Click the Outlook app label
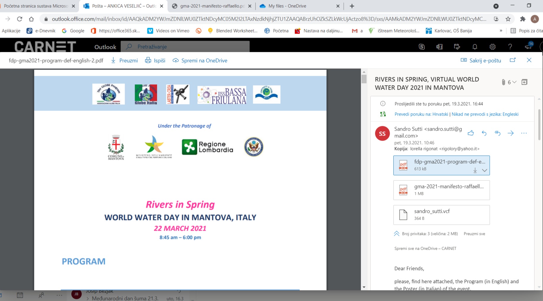543x301 pixels. (105, 47)
